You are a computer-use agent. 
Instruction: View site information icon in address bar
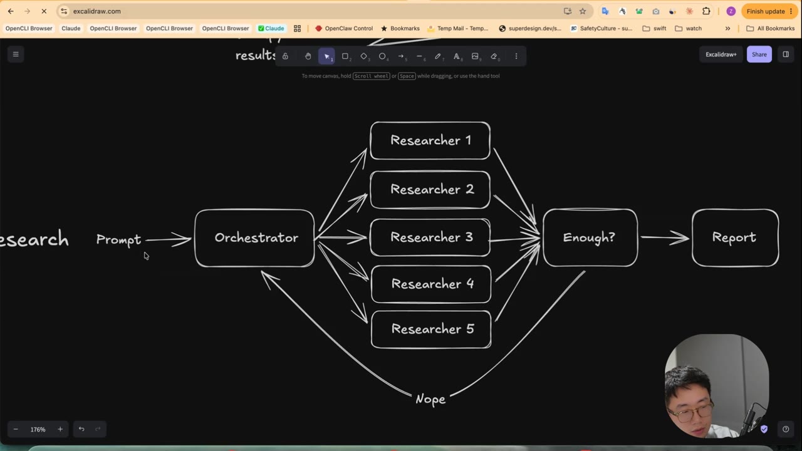coord(64,11)
